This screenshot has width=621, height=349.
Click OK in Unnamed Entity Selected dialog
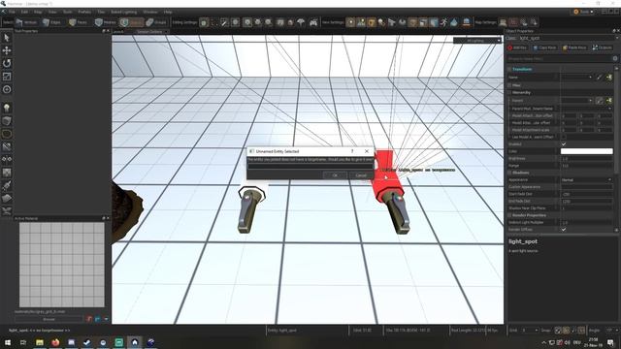(335, 175)
